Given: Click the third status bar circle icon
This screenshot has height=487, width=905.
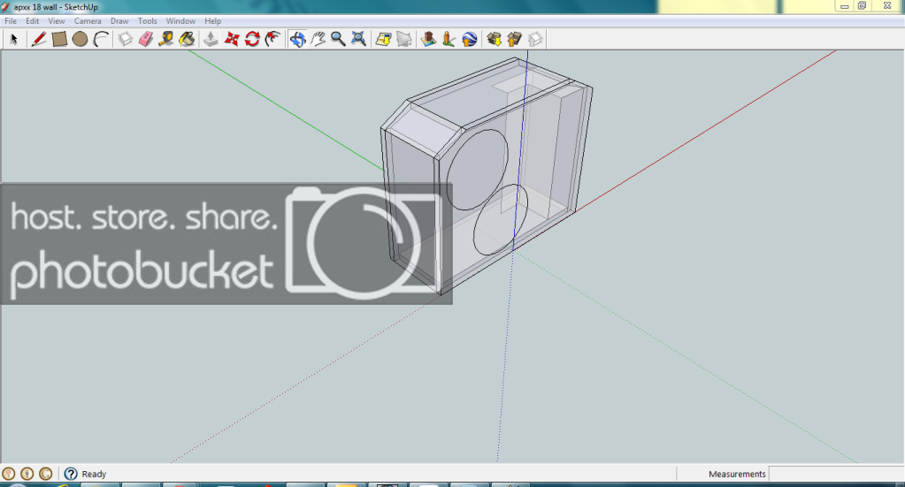Looking at the screenshot, I should pyautogui.click(x=46, y=474).
